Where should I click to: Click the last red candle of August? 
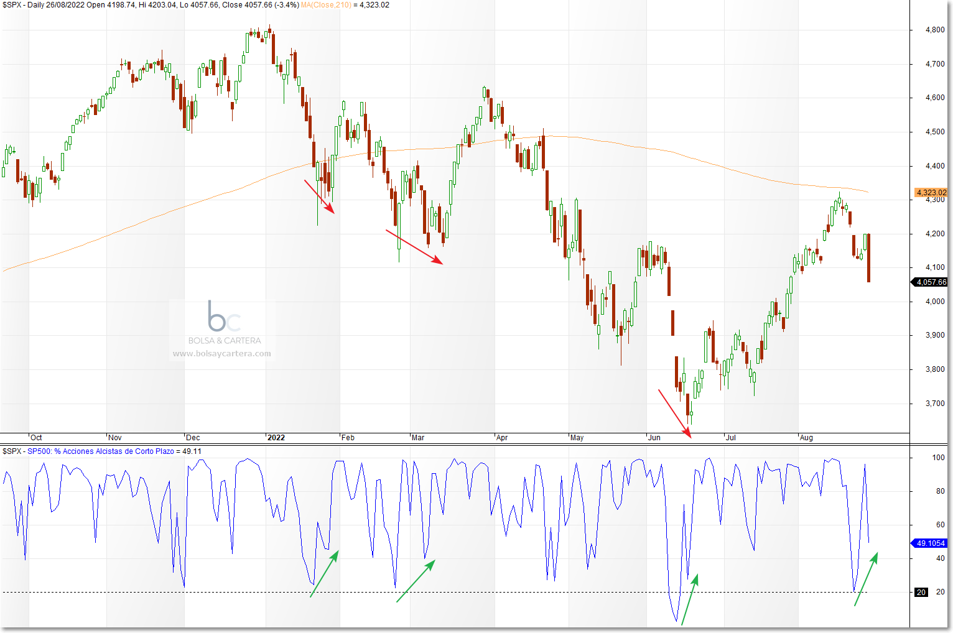click(868, 258)
